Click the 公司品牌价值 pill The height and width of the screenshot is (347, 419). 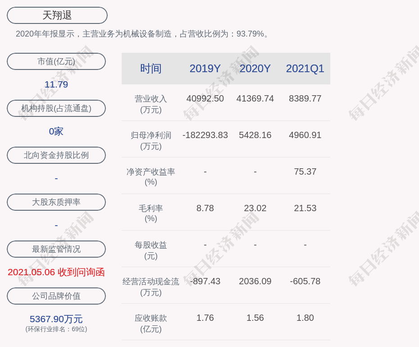click(56, 296)
